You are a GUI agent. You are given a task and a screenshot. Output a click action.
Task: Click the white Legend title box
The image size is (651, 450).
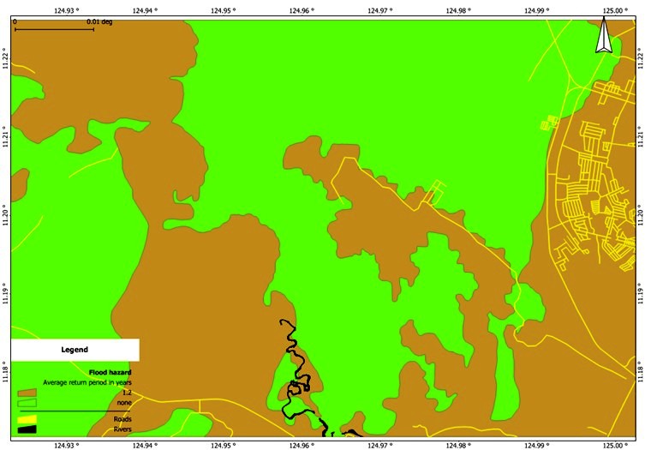(x=75, y=350)
